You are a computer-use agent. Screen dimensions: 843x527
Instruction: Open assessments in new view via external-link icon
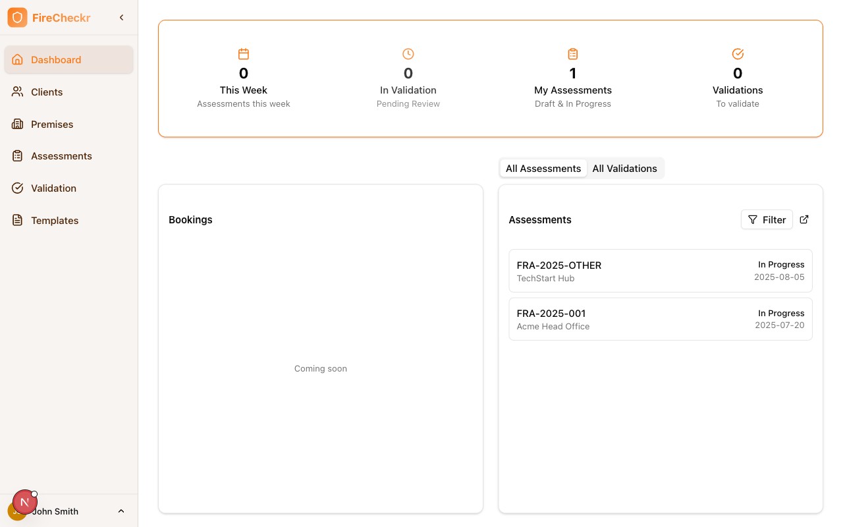pyautogui.click(x=804, y=220)
